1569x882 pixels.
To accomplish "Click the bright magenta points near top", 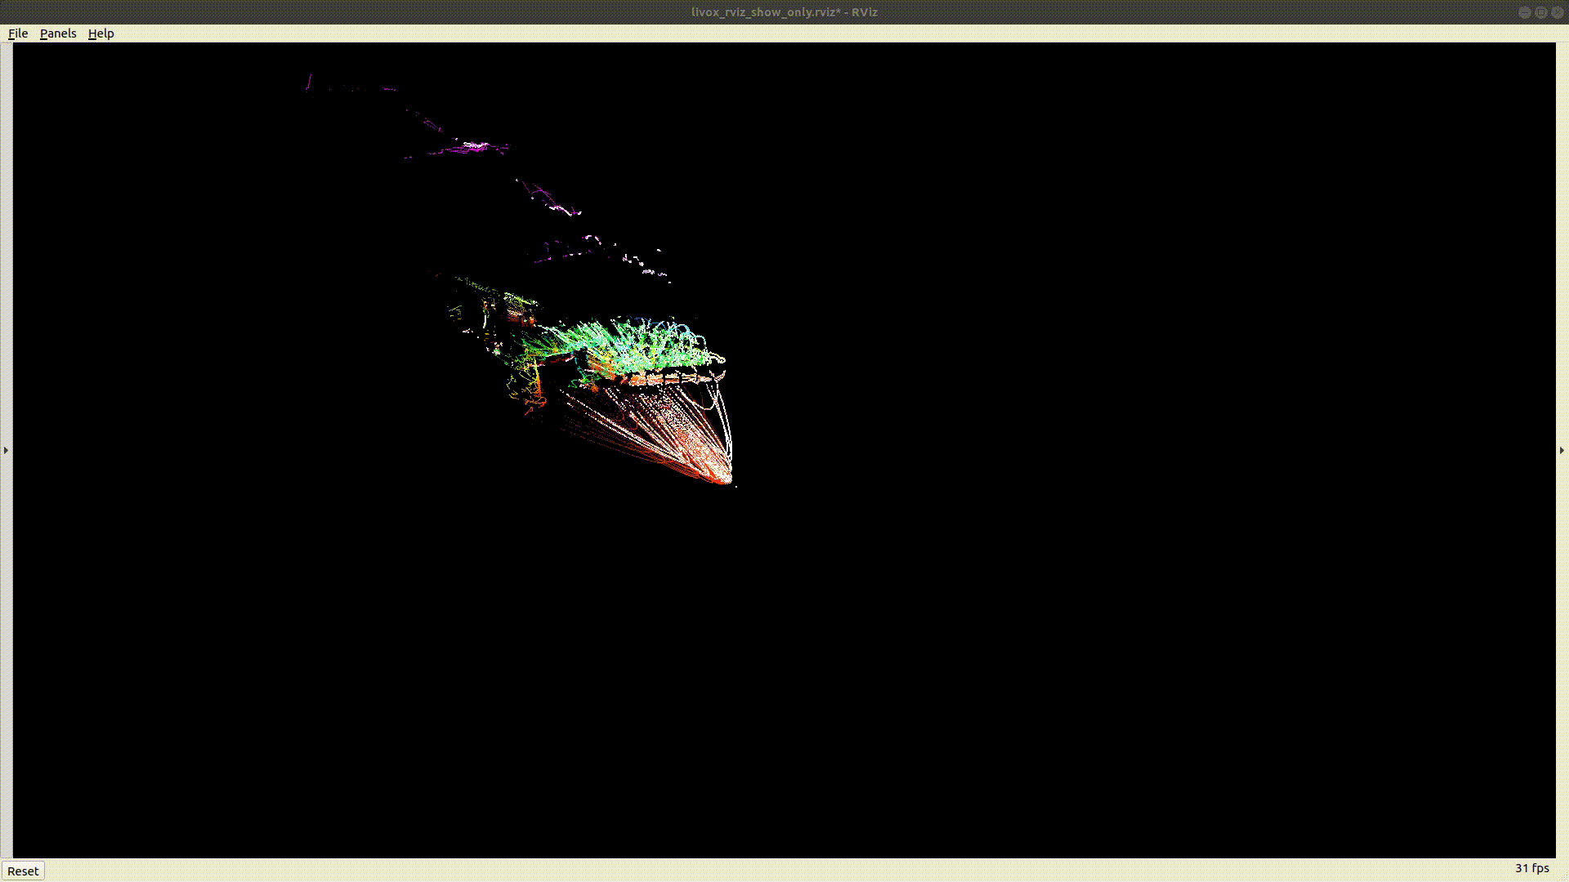I will [x=474, y=147].
